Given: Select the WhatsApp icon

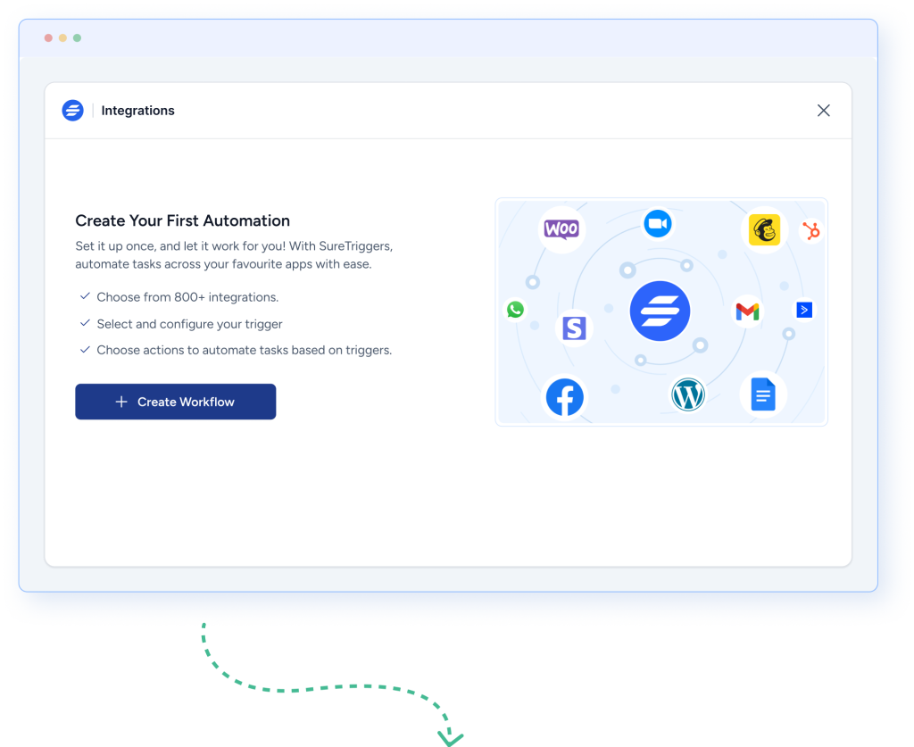Looking at the screenshot, I should coord(515,310).
